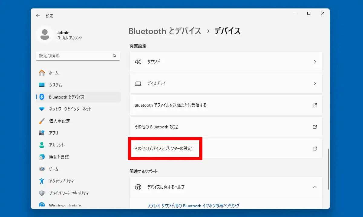Screen dimensions: 363x217
Task: Click the アプリ icon in the sidebar
Action: pyautogui.click(x=42, y=133)
